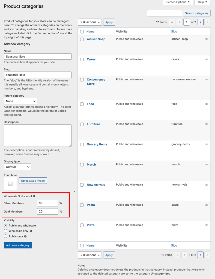
Task: Open the Display type dropdown
Action: [17, 167]
